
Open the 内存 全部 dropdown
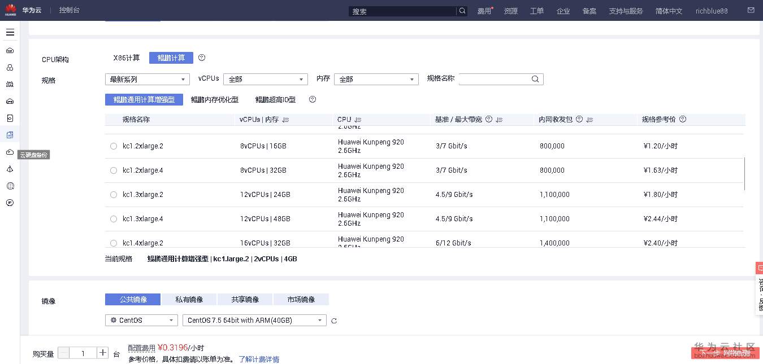click(x=376, y=80)
